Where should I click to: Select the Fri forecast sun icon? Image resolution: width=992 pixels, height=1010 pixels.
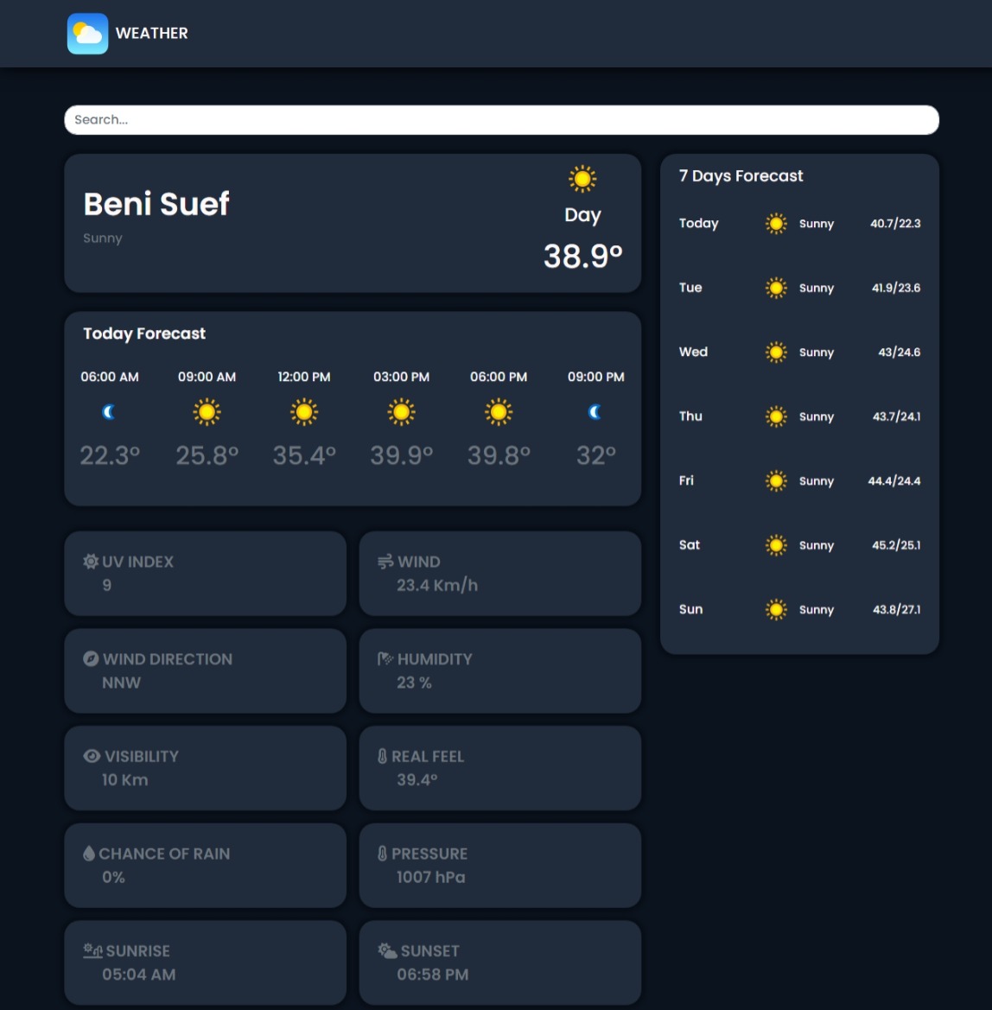(776, 481)
